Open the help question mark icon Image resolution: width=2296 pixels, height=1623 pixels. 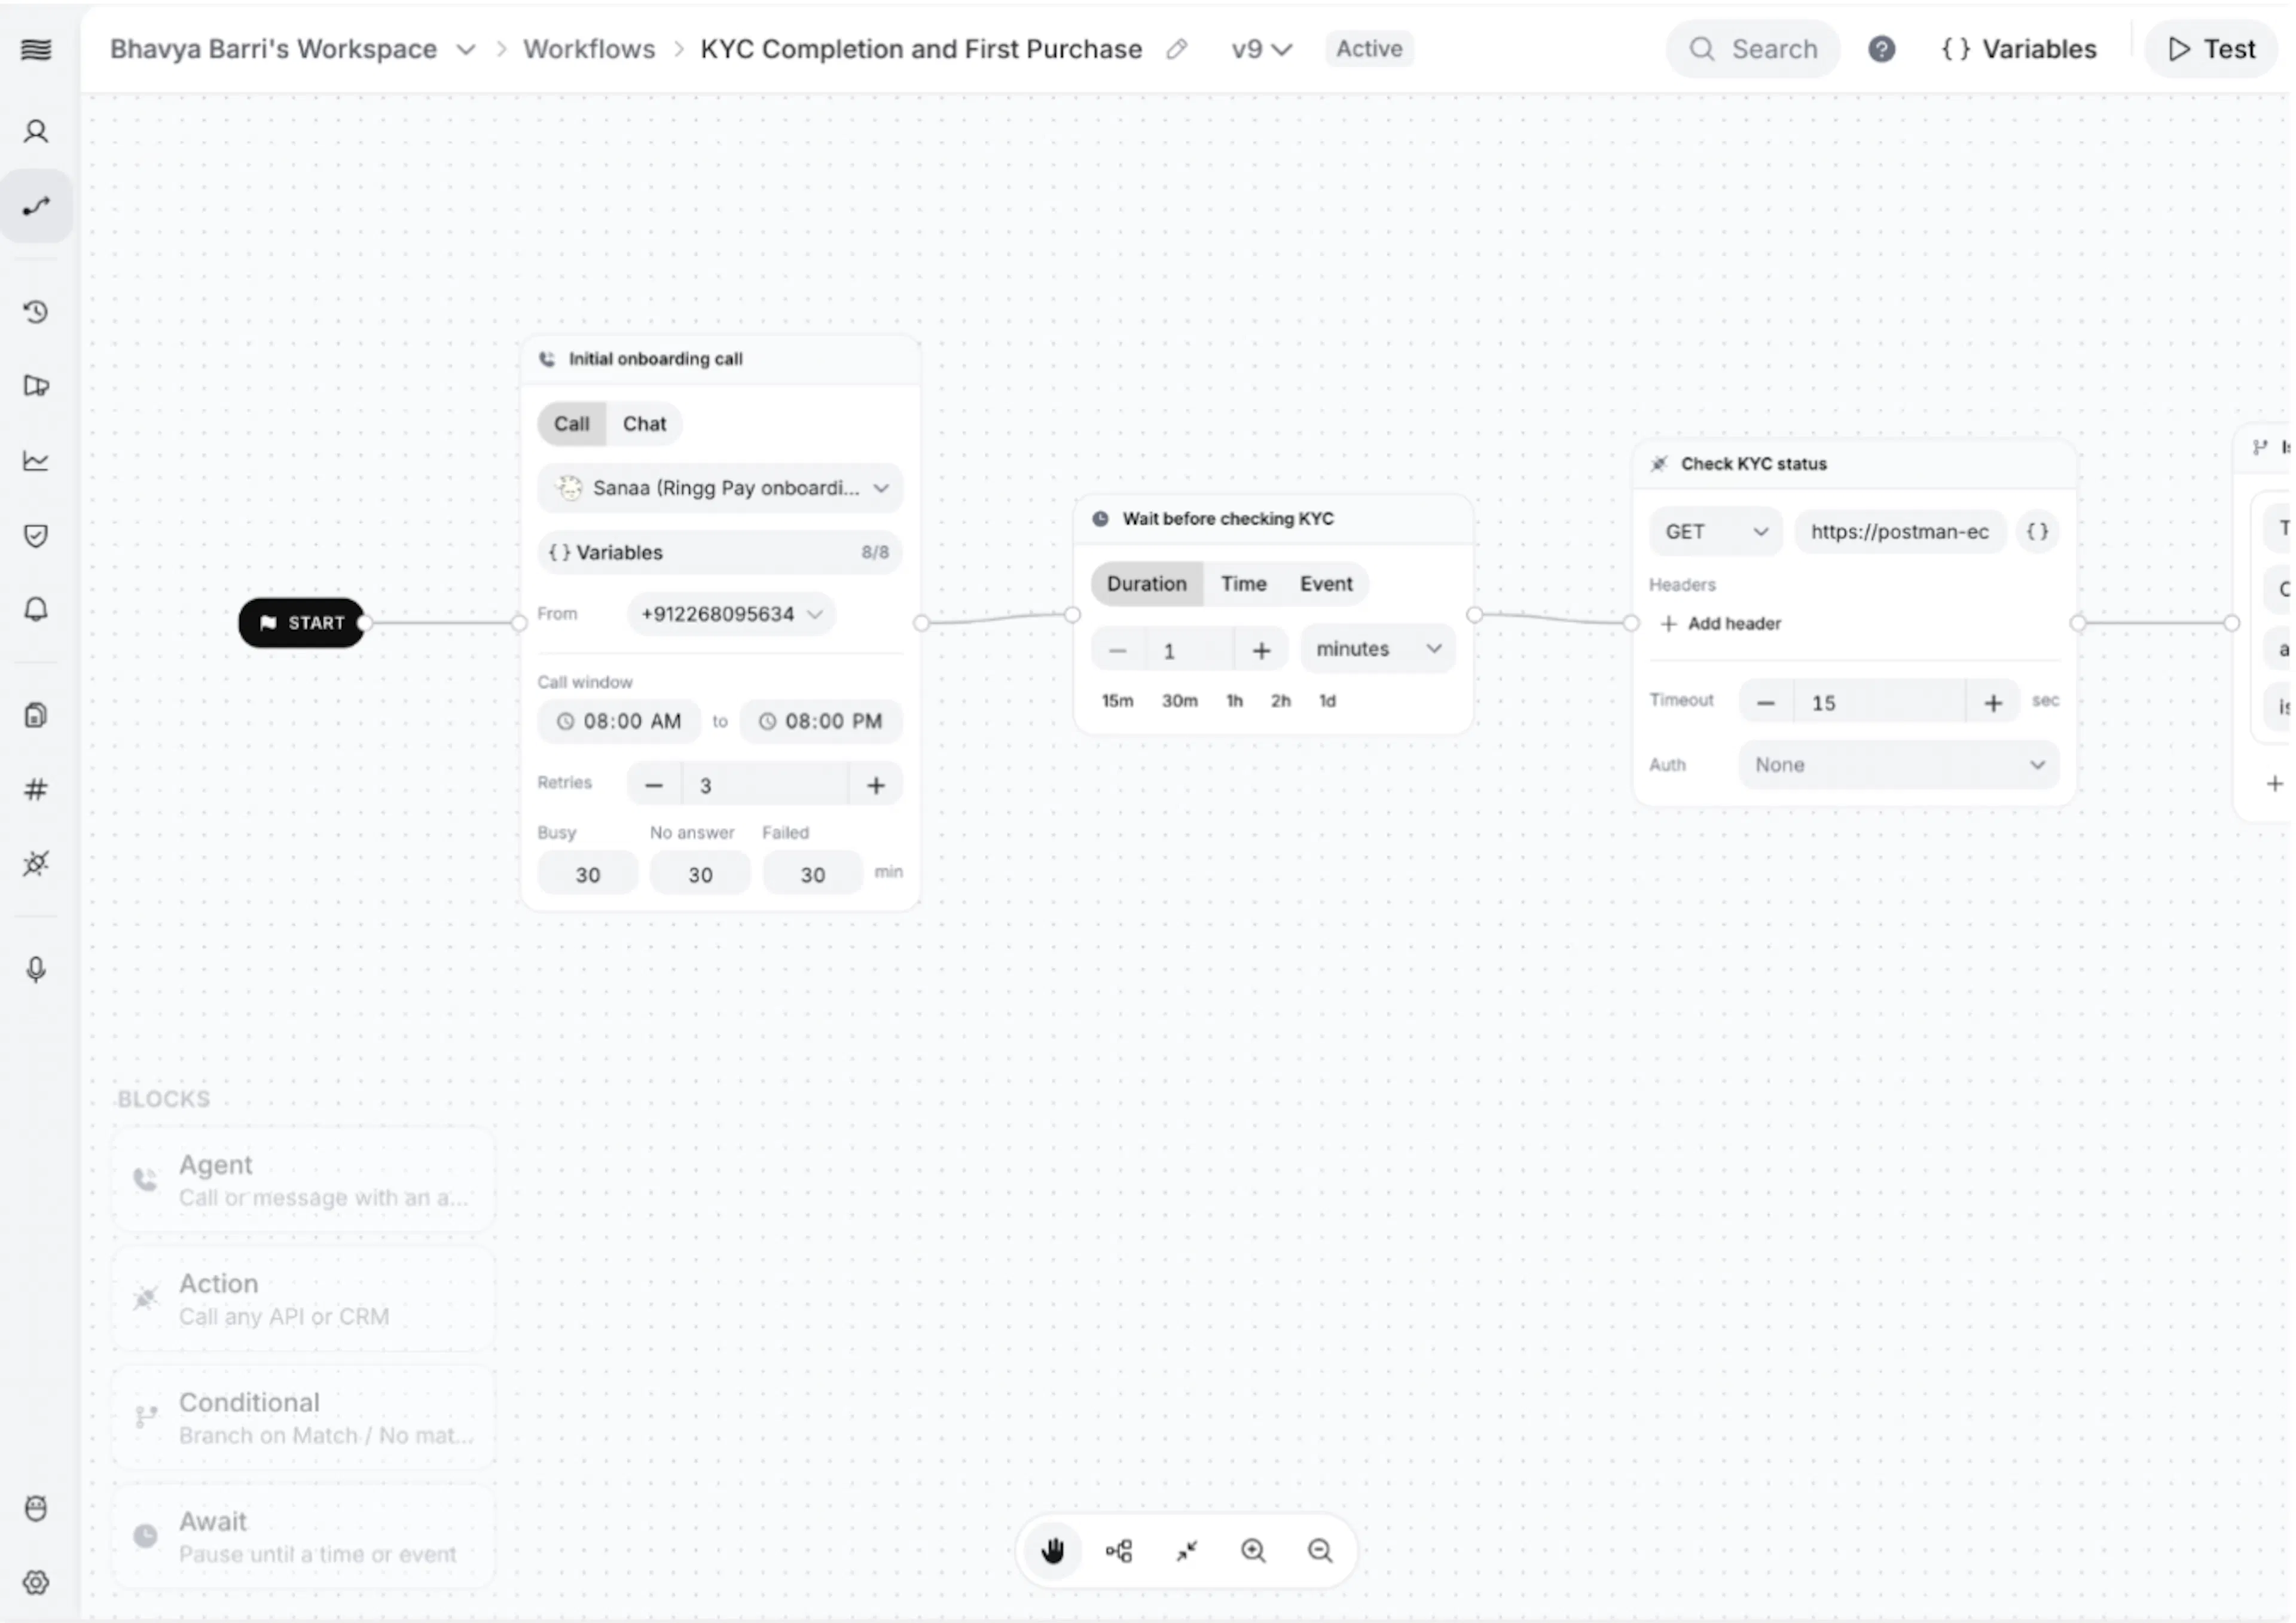(x=1882, y=49)
